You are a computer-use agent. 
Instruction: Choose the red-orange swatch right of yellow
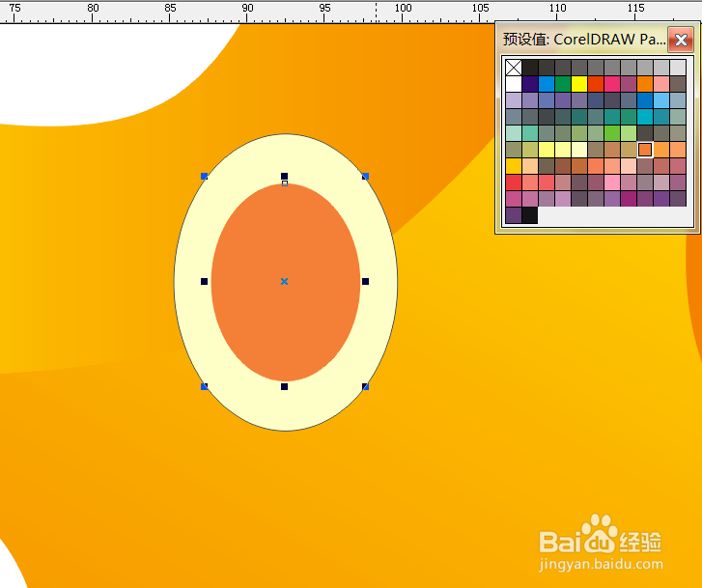point(596,84)
